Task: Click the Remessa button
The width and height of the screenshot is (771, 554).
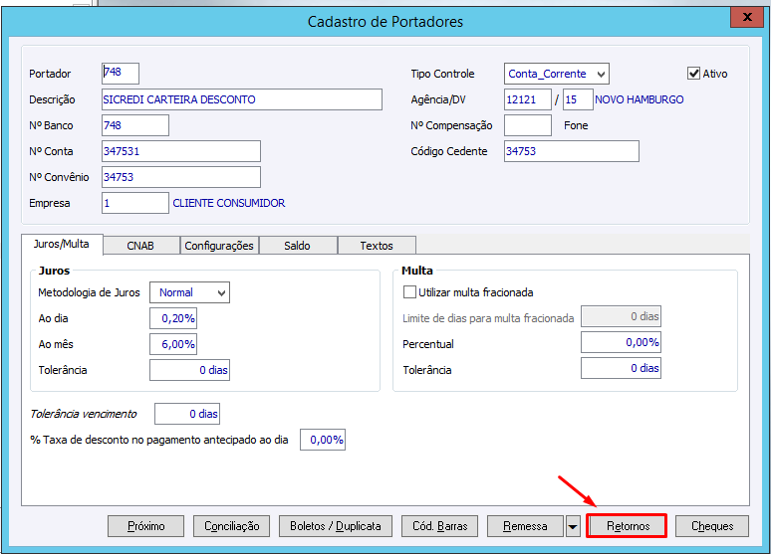Action: 525,526
